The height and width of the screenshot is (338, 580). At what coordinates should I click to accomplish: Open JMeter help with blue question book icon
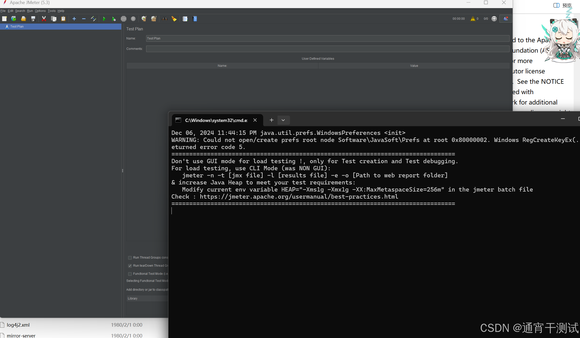pyautogui.click(x=195, y=18)
